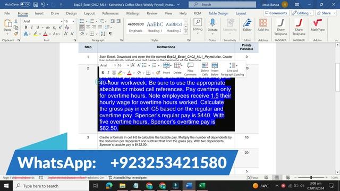Toggle Show/Hide paragraph marks

[x=110, y=34]
